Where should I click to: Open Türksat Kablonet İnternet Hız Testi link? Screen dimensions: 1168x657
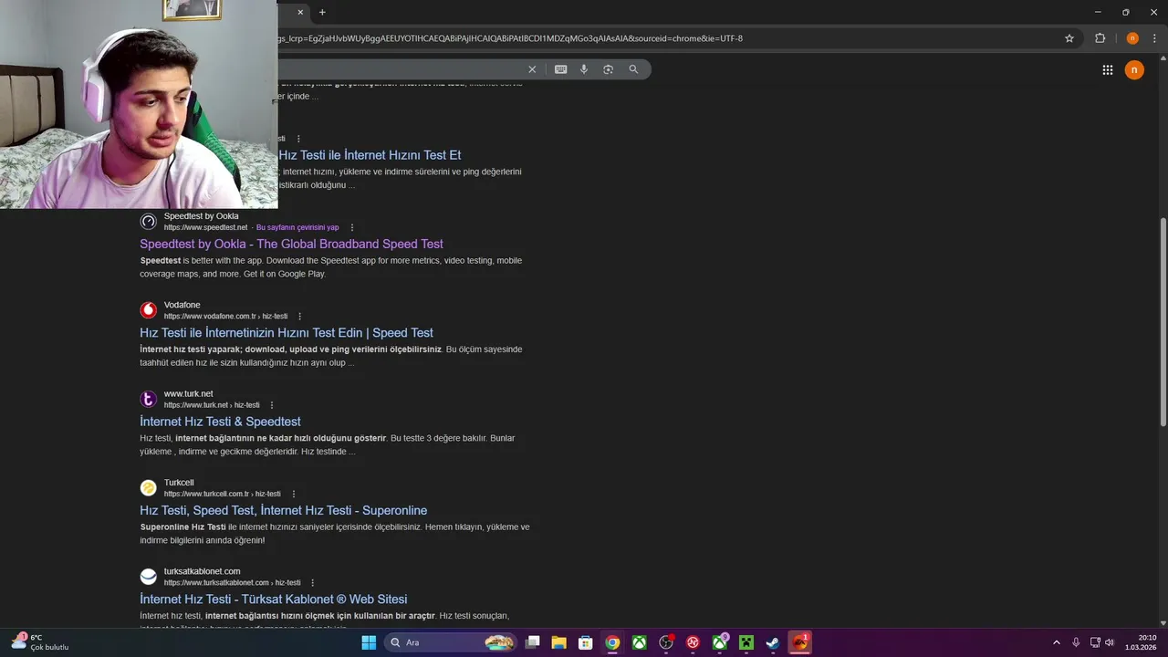point(274,599)
